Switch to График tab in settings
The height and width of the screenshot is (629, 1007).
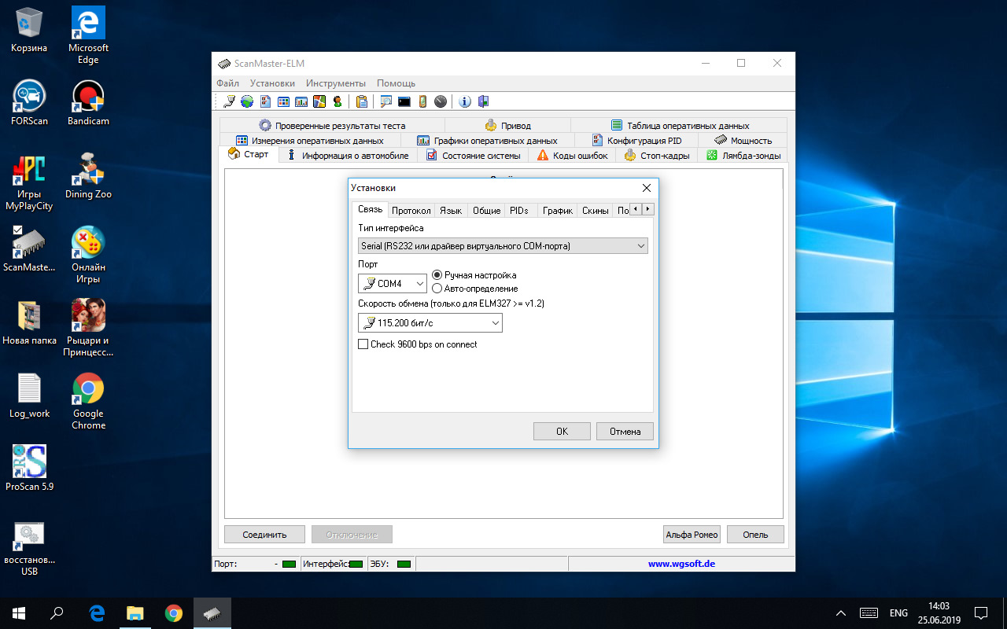[x=558, y=211]
